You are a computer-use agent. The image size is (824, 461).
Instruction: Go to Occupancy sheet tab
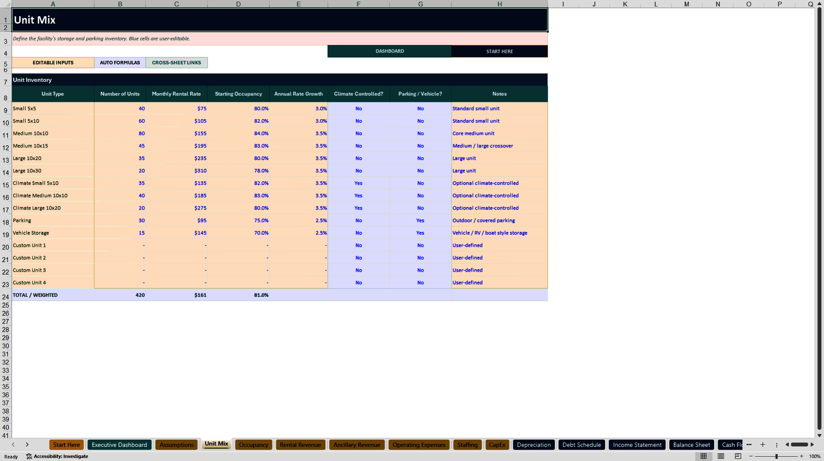[254, 445]
